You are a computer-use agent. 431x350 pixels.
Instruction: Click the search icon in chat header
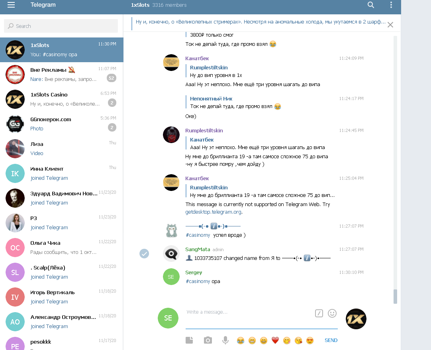371,5
